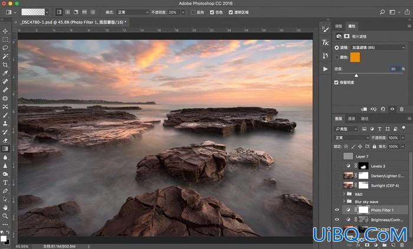This screenshot has height=249, width=413.
Task: Select the Type tool
Action: pyautogui.click(x=5, y=182)
